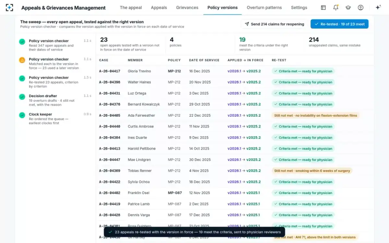Screen dimensions: 389x243
Task: Click member name Luz Ortega
Action: (x=137, y=93)
